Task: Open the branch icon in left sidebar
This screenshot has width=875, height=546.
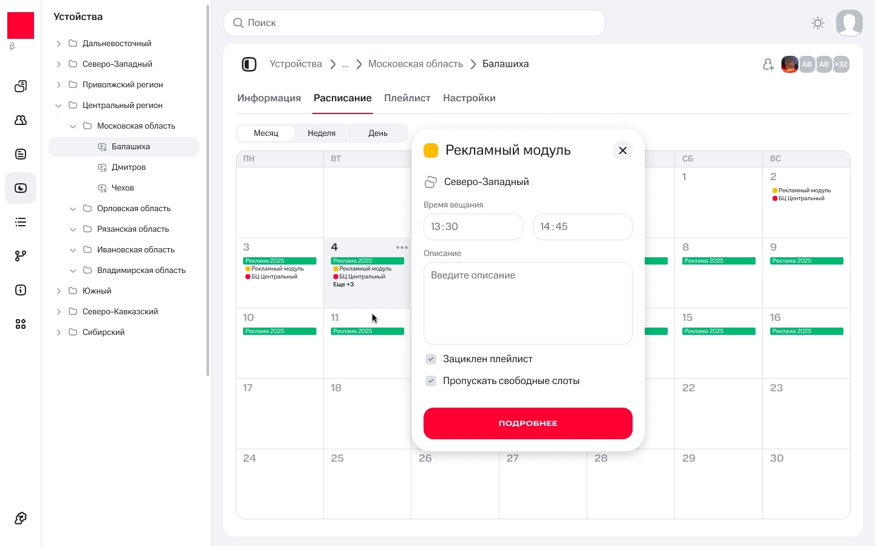Action: [21, 256]
